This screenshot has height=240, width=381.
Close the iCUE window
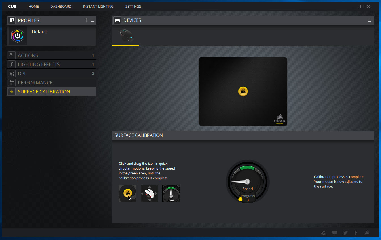pyautogui.click(x=369, y=7)
